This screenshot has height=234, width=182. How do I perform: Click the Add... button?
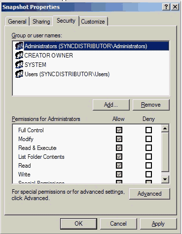click(x=111, y=105)
